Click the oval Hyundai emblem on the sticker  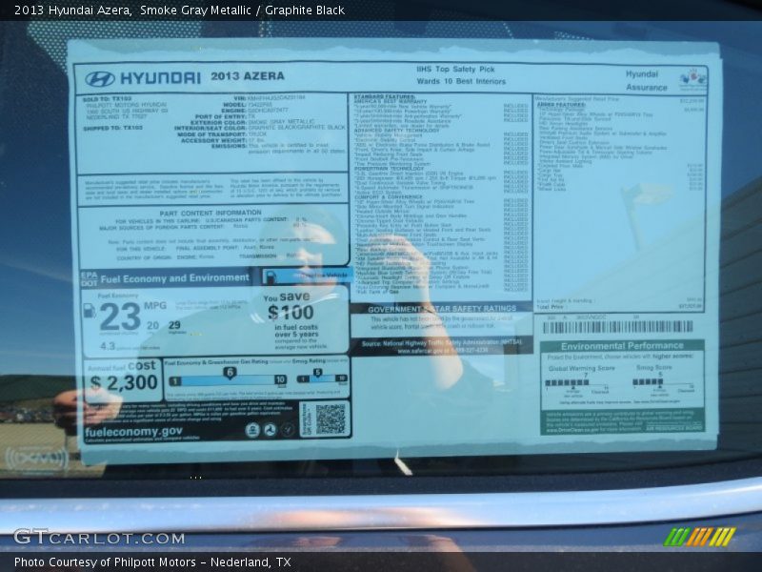click(x=100, y=79)
